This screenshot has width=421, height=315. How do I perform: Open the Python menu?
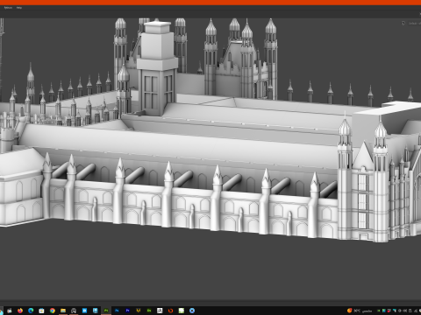pyautogui.click(x=8, y=8)
